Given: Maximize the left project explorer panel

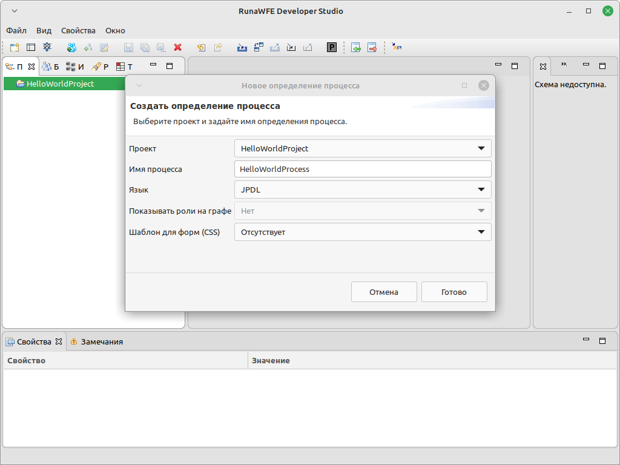Looking at the screenshot, I should point(170,66).
